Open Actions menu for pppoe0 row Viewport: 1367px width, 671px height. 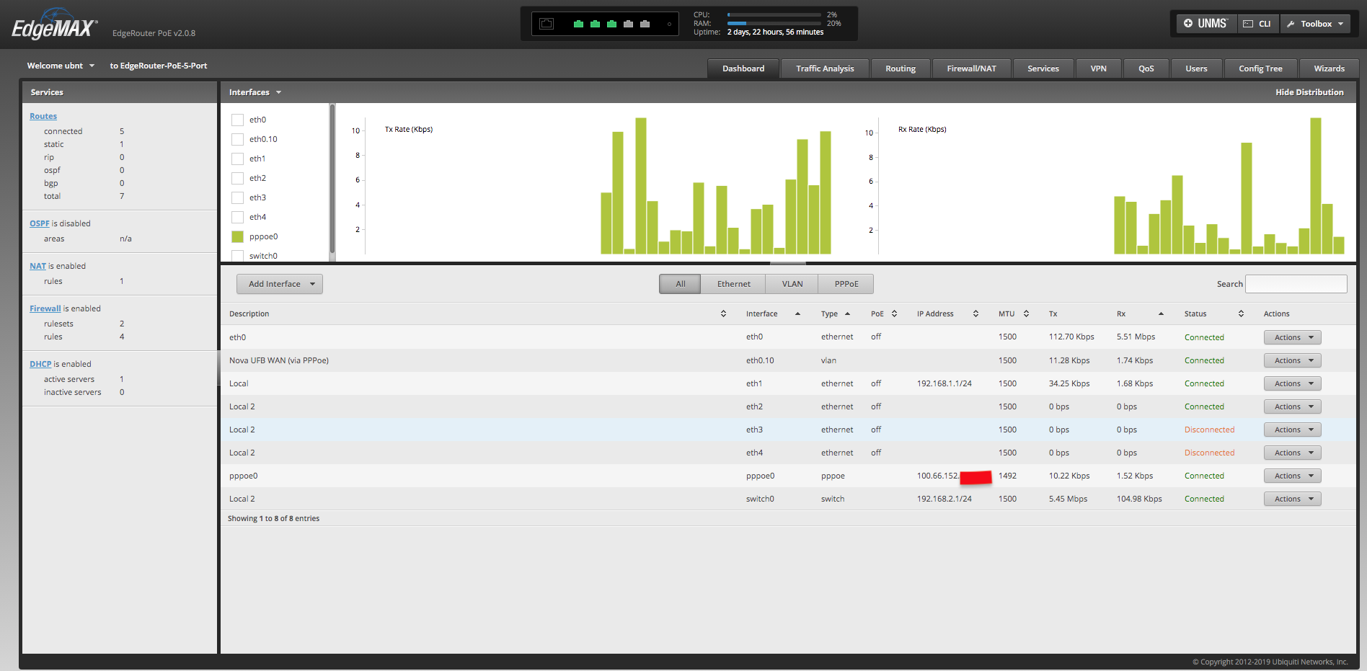1292,476
